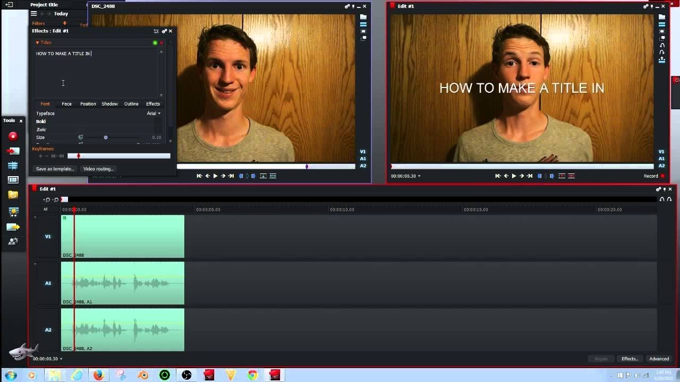Viewport: 680px width, 382px height.
Task: Zoom out on the Edit #1 timeline
Action: [x=56, y=199]
